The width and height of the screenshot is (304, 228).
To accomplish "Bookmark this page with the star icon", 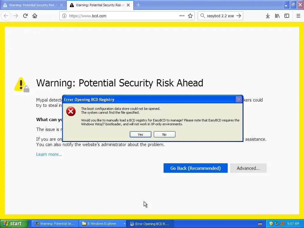I will [190, 16].
